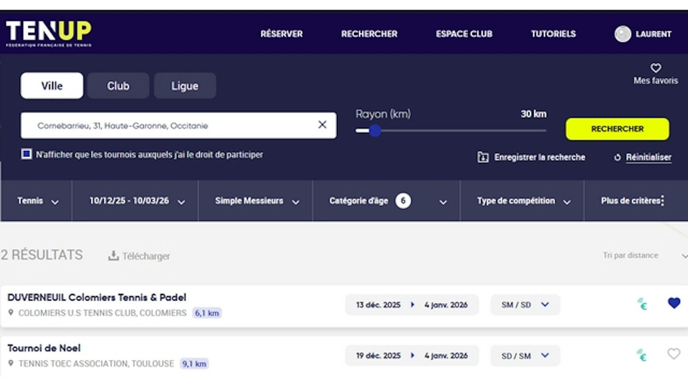The height and width of the screenshot is (387, 688).
Task: Open Mes favoris heart icon
Action: point(655,68)
